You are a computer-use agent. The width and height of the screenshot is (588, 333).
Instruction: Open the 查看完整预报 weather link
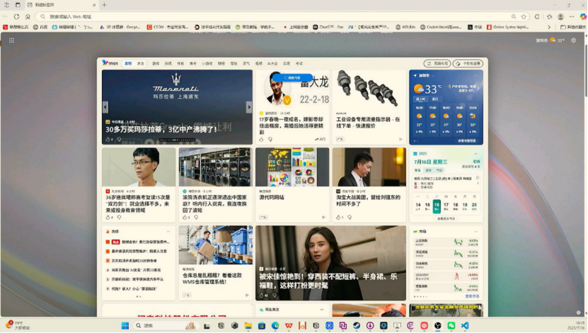tap(467, 141)
